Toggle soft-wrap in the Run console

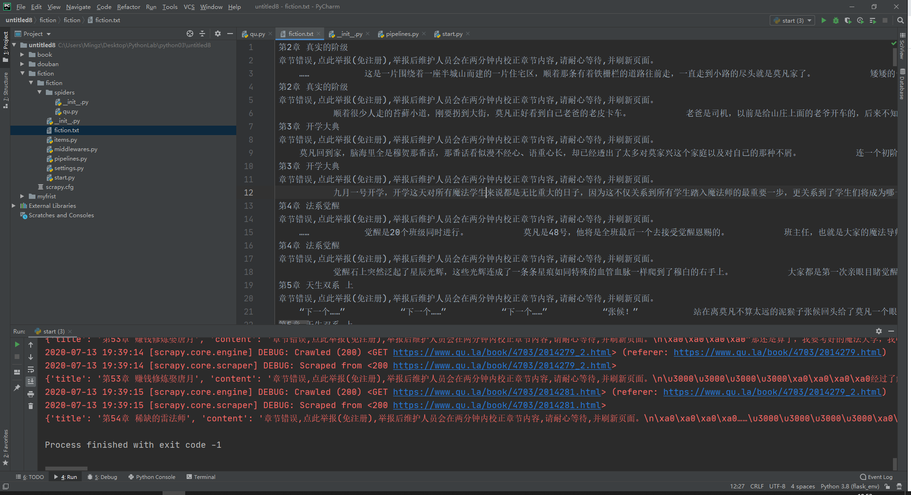point(31,369)
